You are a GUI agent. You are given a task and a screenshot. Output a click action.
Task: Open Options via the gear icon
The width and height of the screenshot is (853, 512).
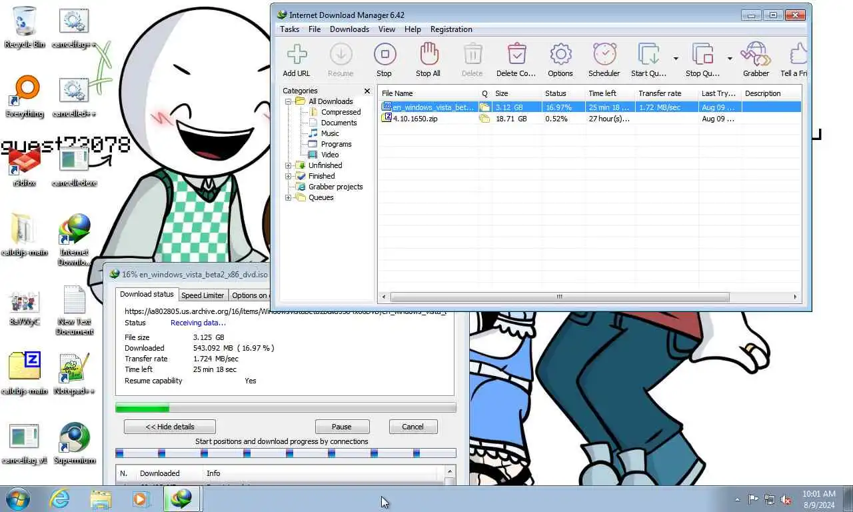[x=560, y=55]
